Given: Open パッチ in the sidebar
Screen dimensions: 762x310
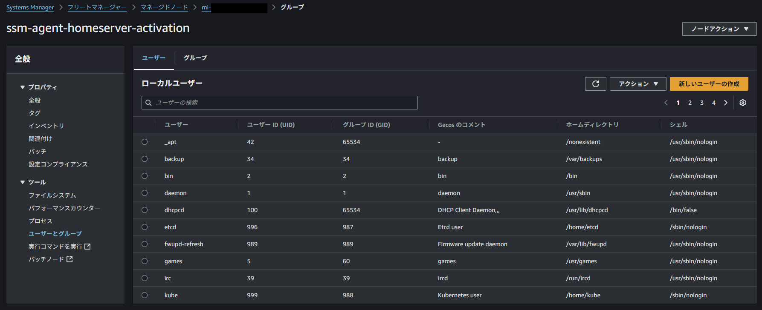Looking at the screenshot, I should pyautogui.click(x=37, y=152).
